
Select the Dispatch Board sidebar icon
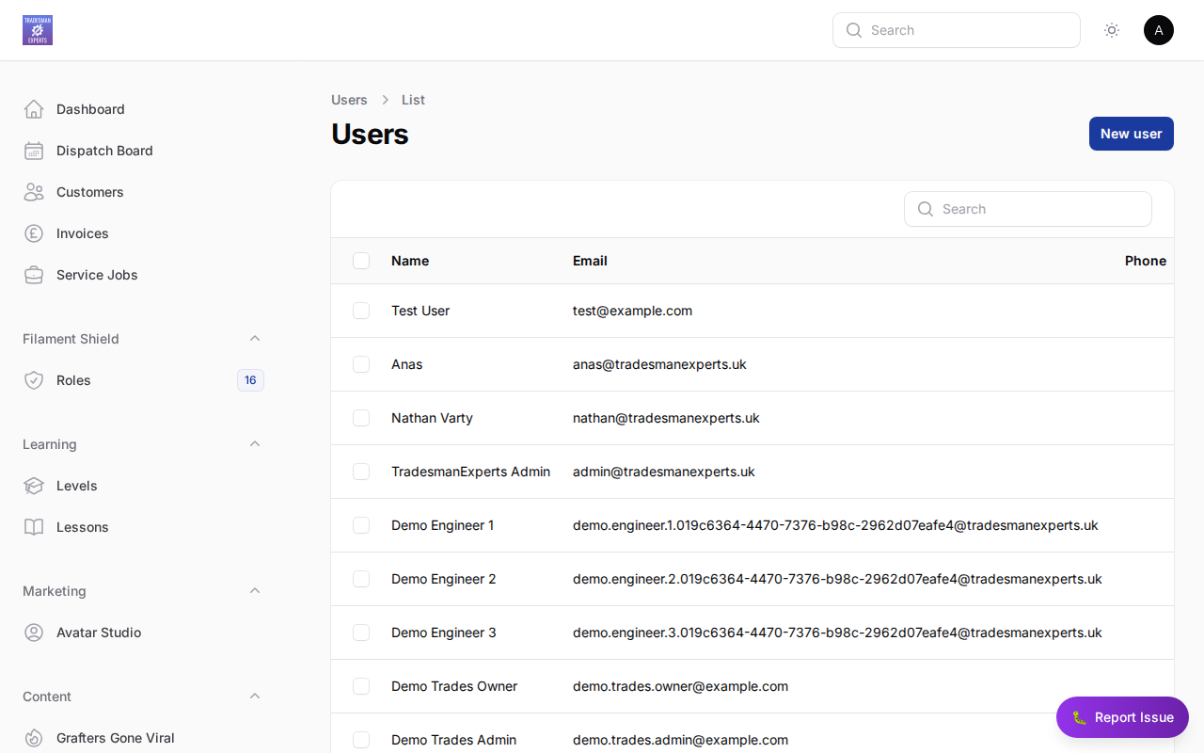click(x=34, y=151)
